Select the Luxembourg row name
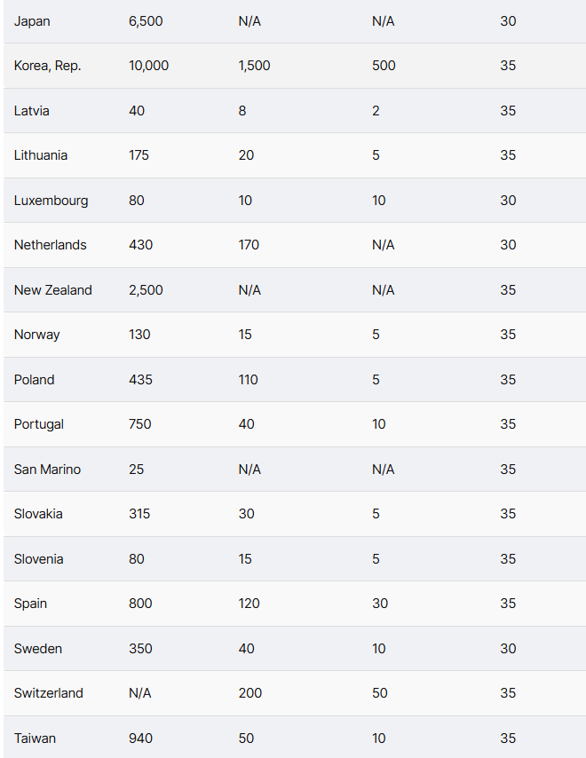 [51, 201]
